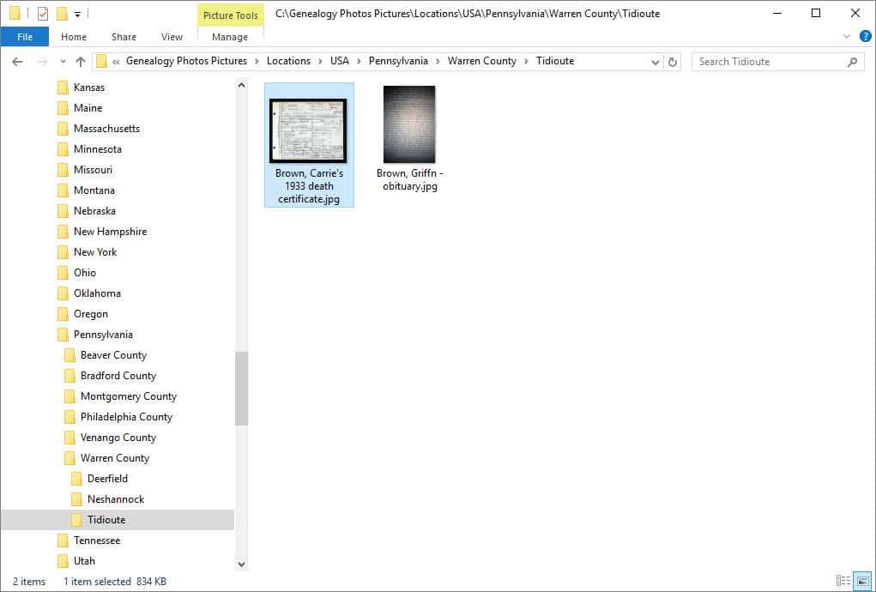The width and height of the screenshot is (876, 592).
Task: Select the Warren County folder in tree
Action: click(114, 458)
